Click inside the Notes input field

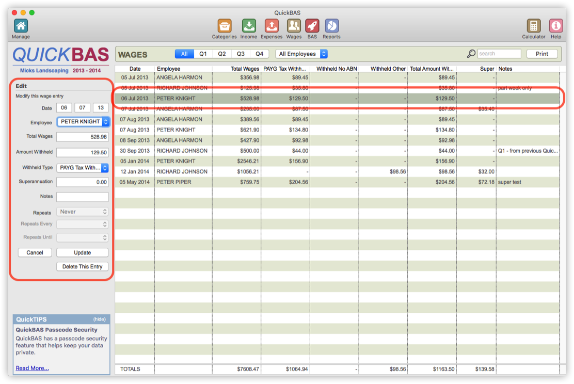[83, 197]
